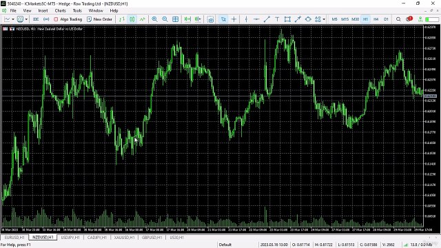Click the signals broadcast icon

[x=46, y=19]
